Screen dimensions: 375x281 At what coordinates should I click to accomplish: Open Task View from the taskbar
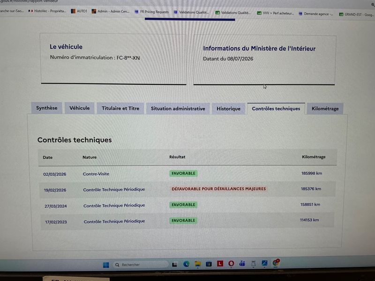(174, 264)
